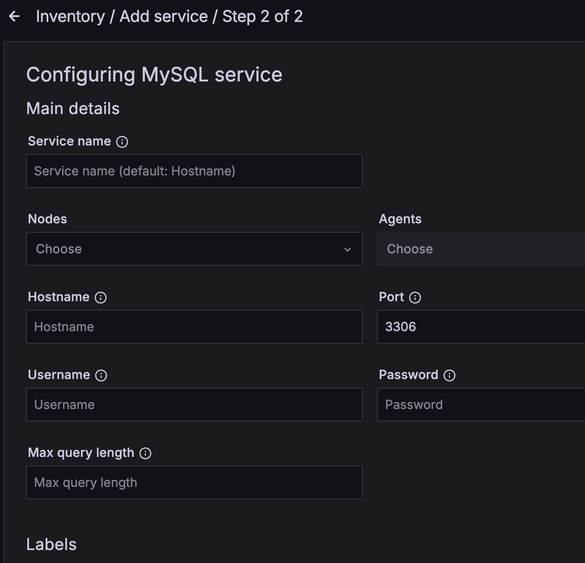Click the Inventory / Add service breadcrumb title
The image size is (585, 563).
(169, 17)
